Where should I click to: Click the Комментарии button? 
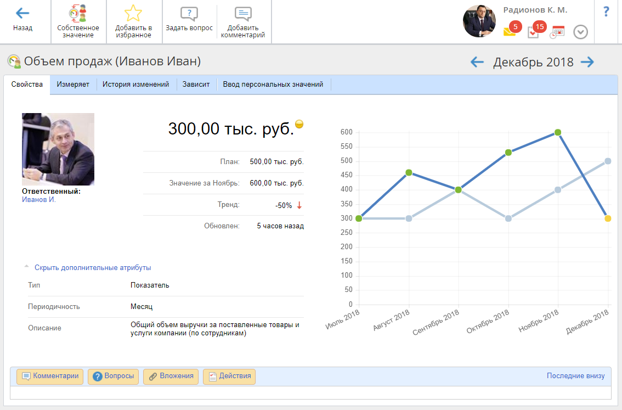pyautogui.click(x=50, y=377)
